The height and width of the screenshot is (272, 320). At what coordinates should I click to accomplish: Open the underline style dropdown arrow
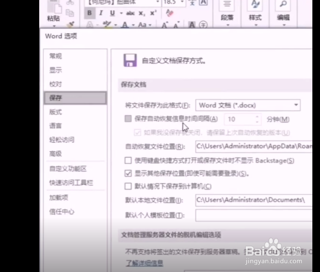[x=121, y=13]
